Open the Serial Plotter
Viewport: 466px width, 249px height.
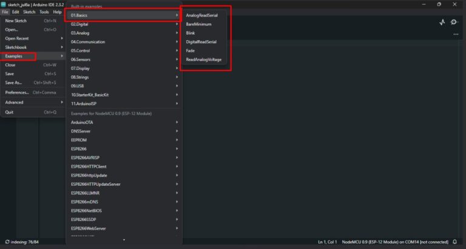(442, 22)
